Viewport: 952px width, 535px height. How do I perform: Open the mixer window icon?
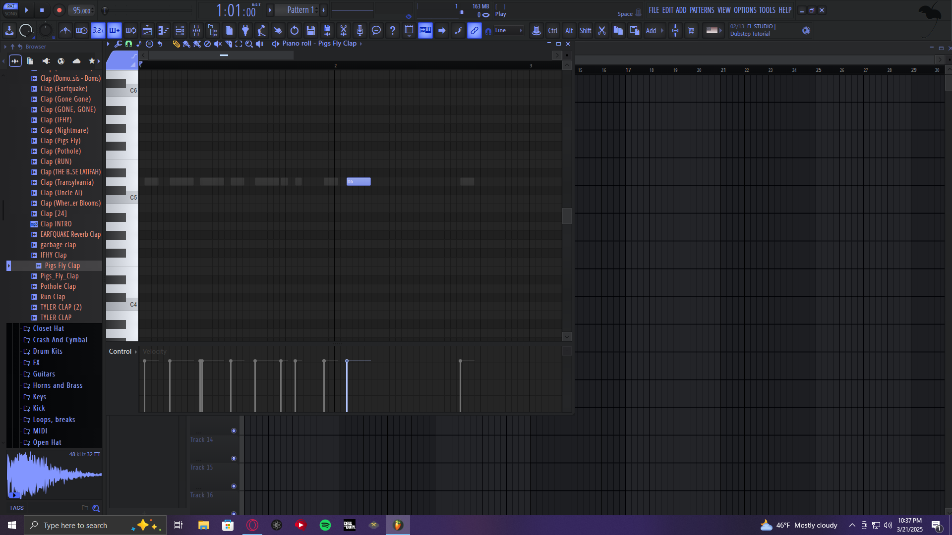(196, 31)
